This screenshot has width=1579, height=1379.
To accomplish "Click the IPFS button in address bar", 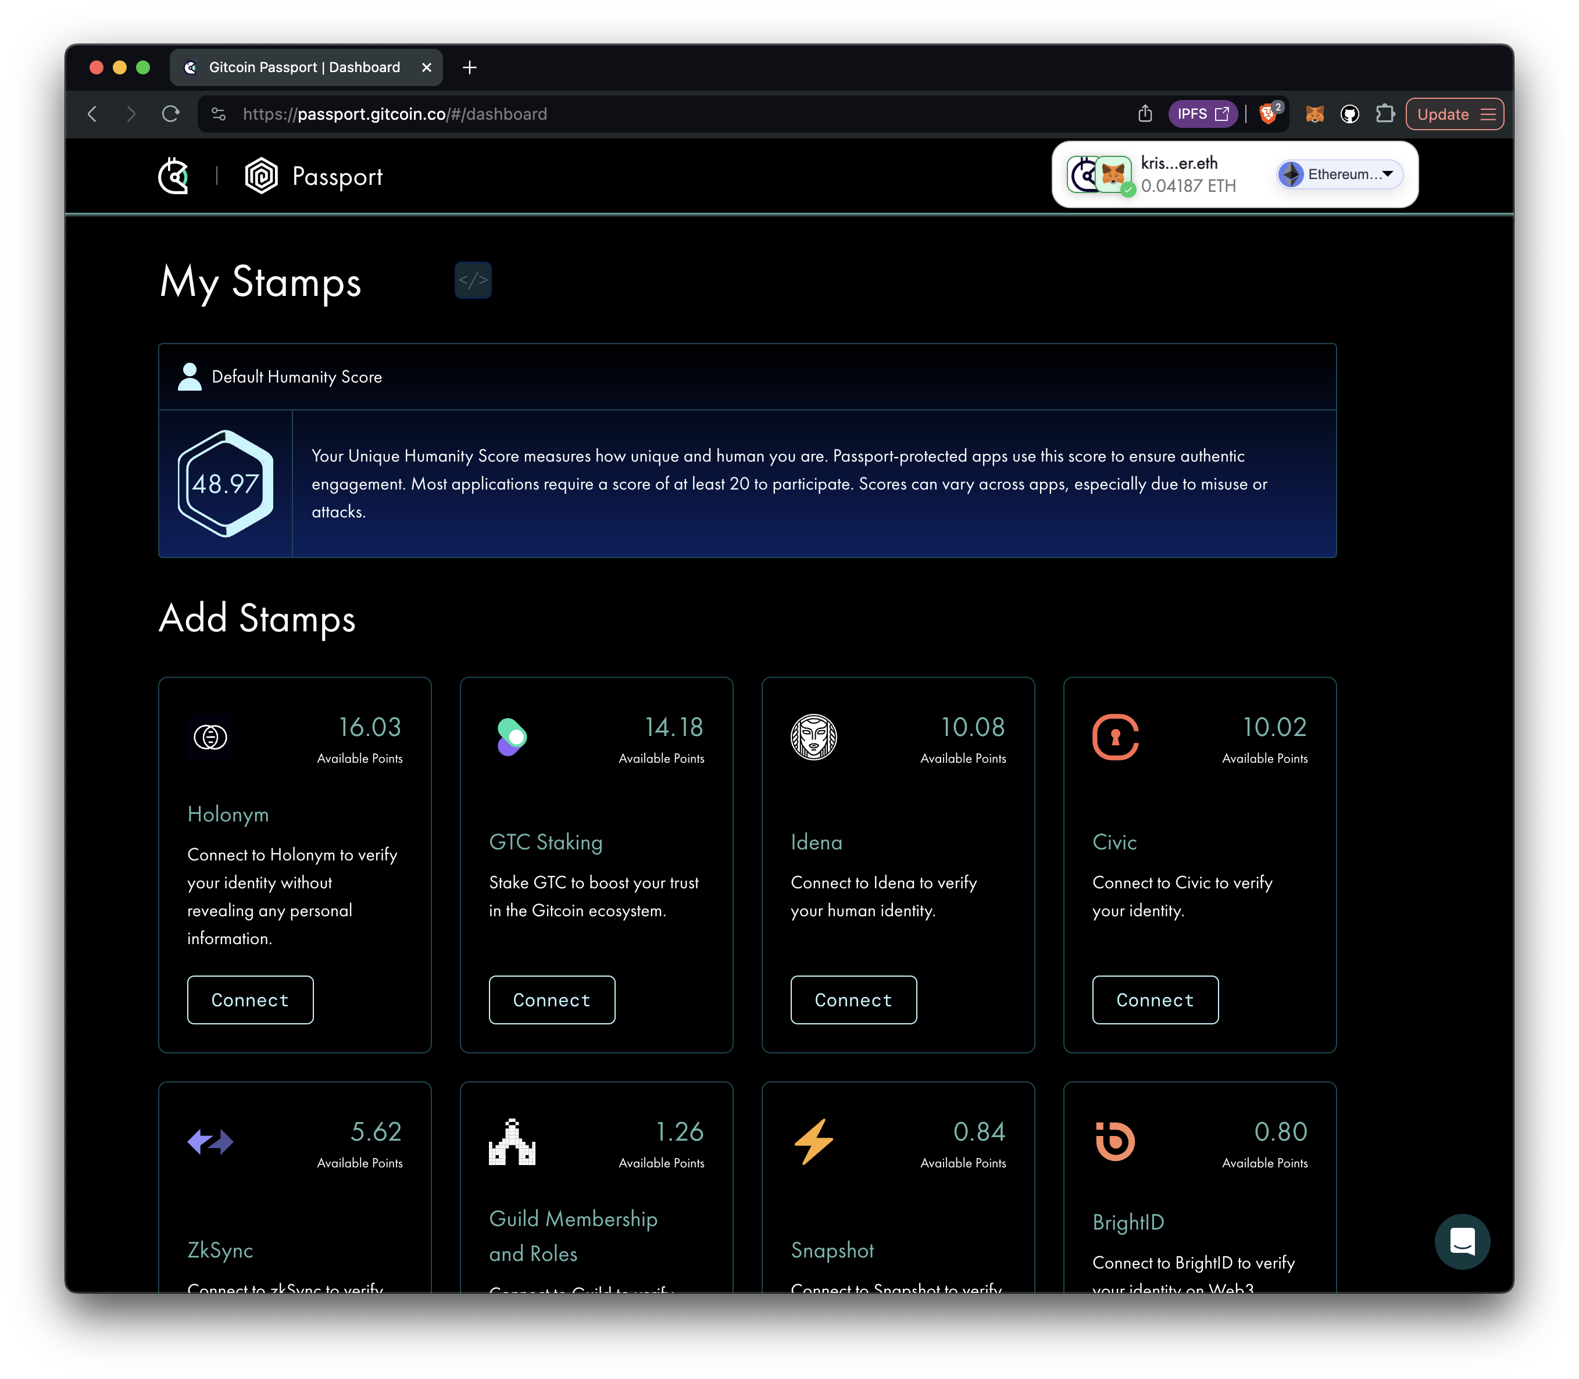I will 1203,114.
